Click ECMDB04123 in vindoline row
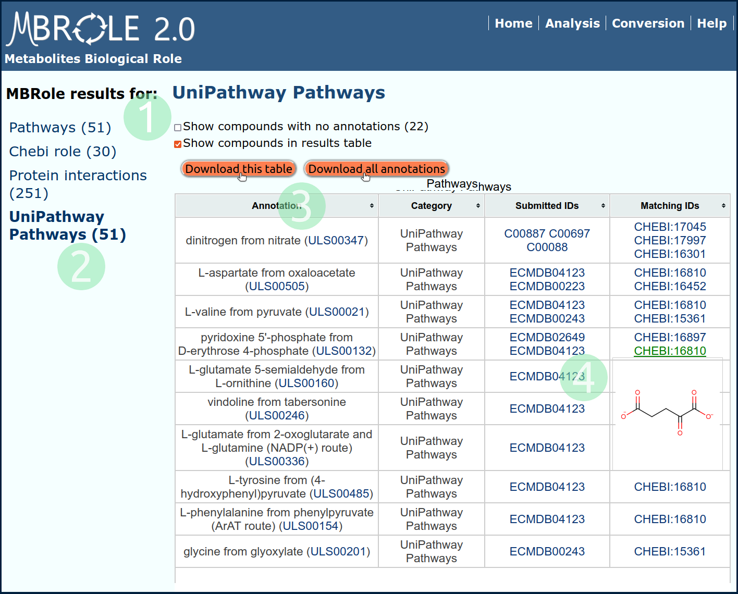 (547, 409)
